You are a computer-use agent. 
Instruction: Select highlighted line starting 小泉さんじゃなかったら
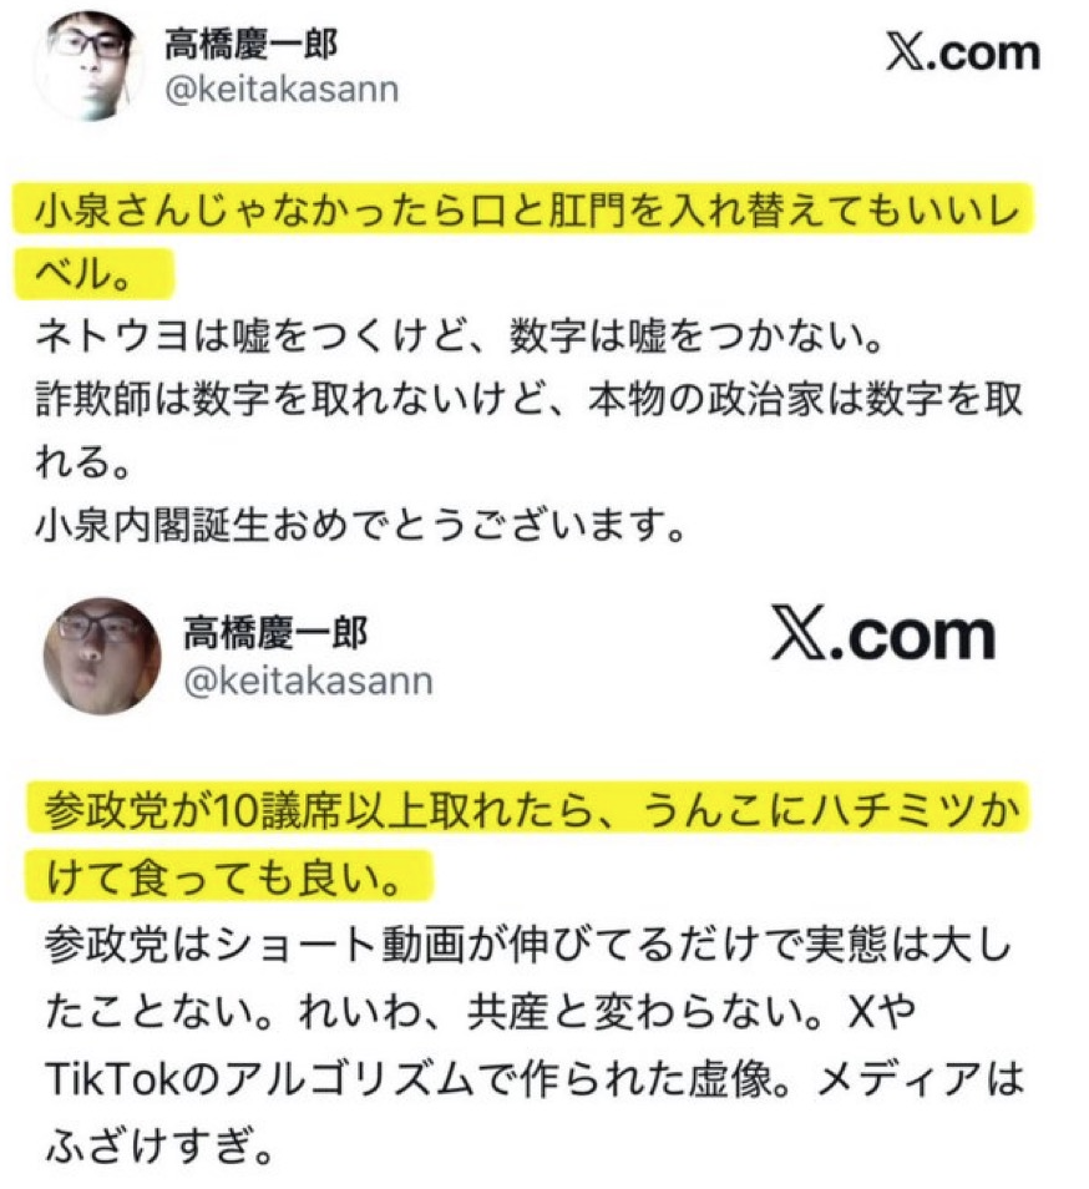[x=525, y=209]
